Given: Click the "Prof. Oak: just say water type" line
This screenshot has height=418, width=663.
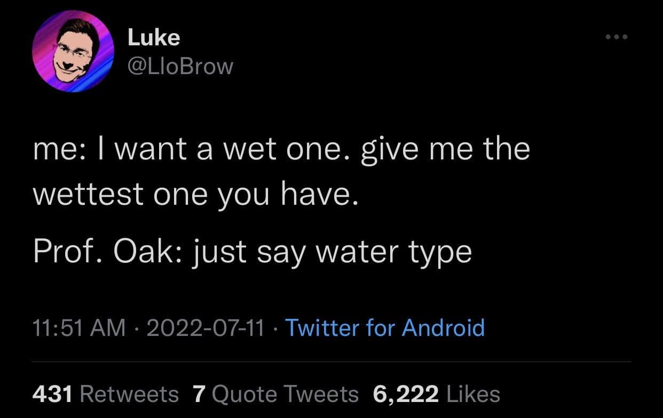Looking at the screenshot, I should pyautogui.click(x=252, y=251).
